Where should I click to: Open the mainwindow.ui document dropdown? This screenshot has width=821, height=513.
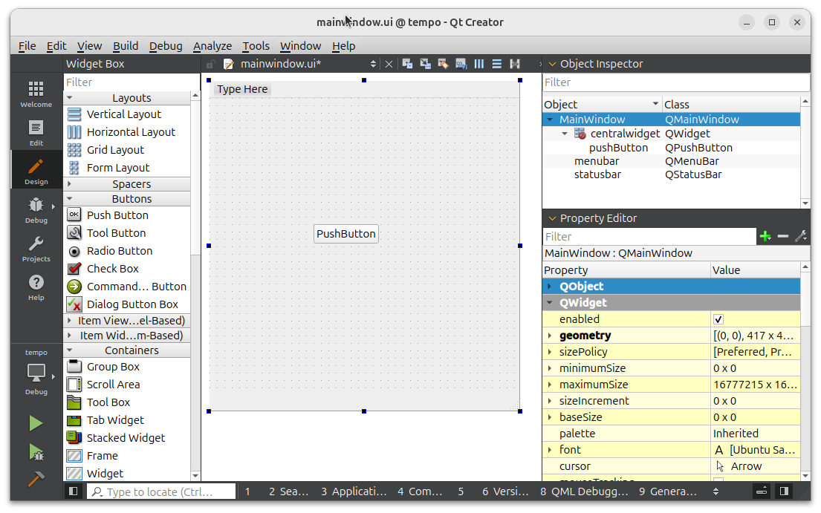pos(373,64)
